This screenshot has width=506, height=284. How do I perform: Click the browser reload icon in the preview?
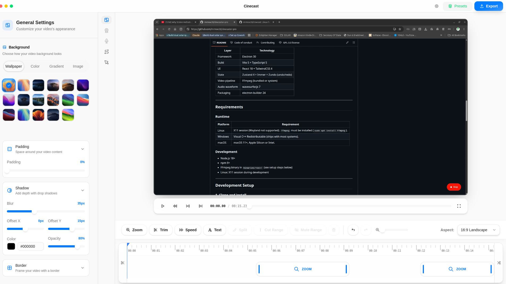(169, 29)
